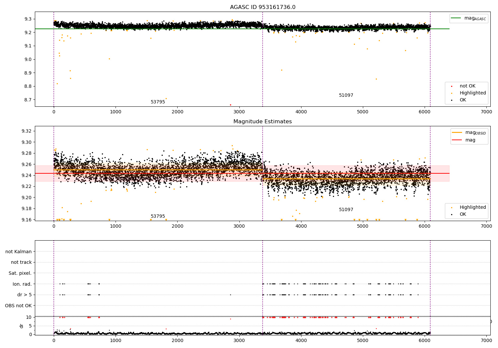Click the '3000' x-tick under the top plot
This screenshot has width=498, height=348.
tap(239, 112)
